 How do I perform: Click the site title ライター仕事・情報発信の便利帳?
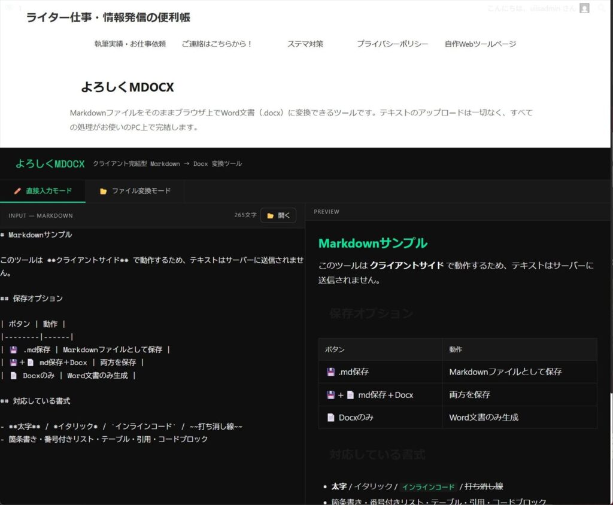pos(108,17)
